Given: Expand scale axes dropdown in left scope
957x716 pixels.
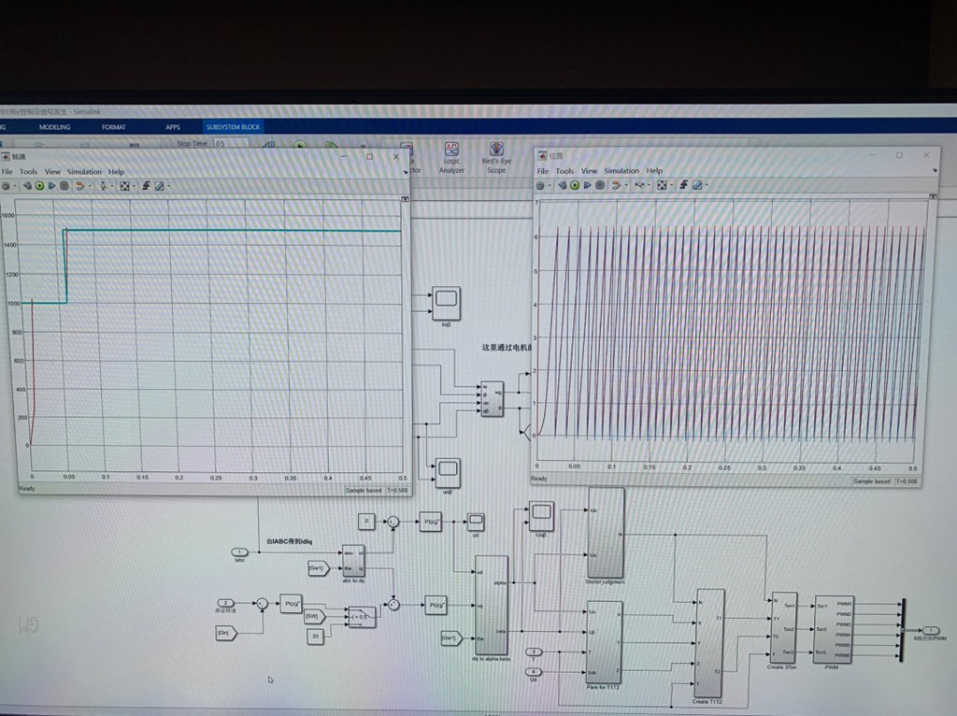Looking at the screenshot, I should pos(135,186).
